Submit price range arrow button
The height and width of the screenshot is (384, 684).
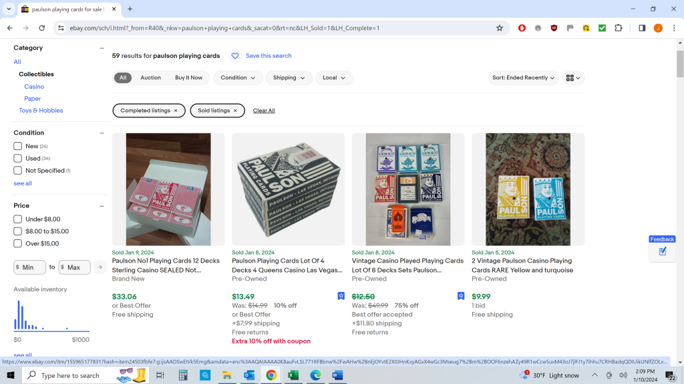tap(100, 267)
